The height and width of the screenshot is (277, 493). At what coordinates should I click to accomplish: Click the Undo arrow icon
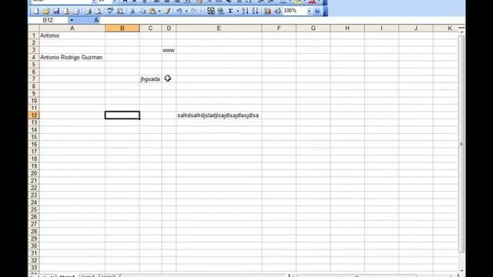179,12
